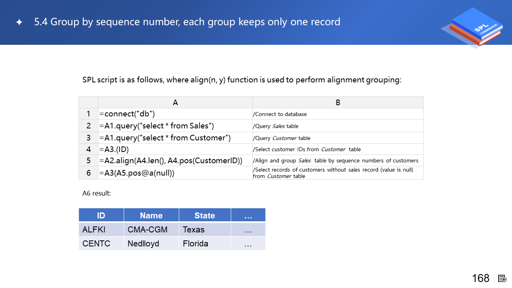
Task: Click the page number 168
Action: [480, 278]
